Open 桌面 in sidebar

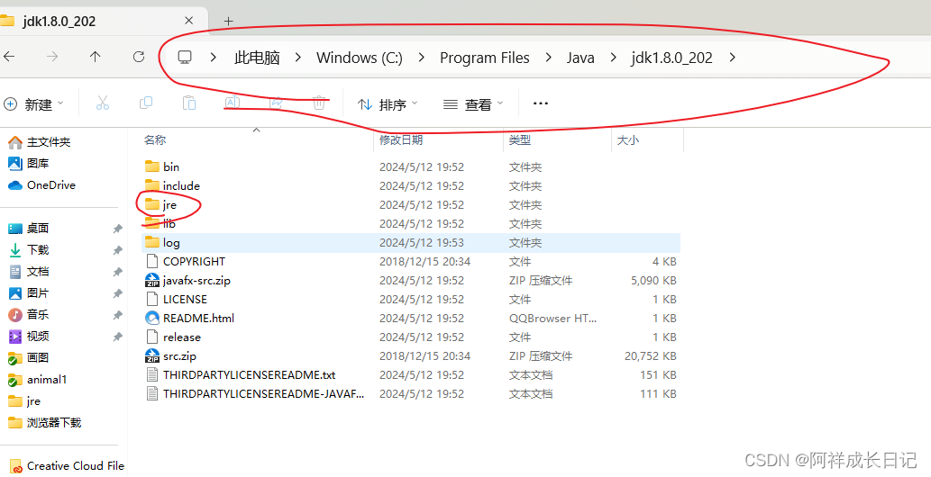click(x=29, y=229)
